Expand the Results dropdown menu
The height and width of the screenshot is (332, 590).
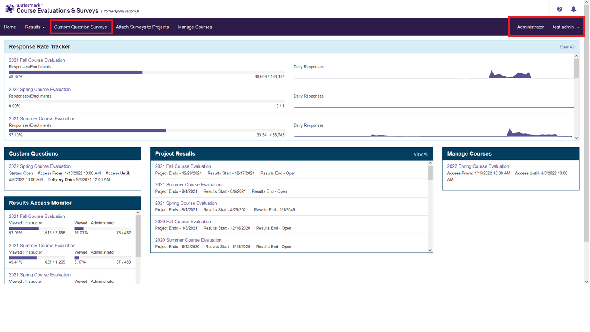[x=35, y=27]
